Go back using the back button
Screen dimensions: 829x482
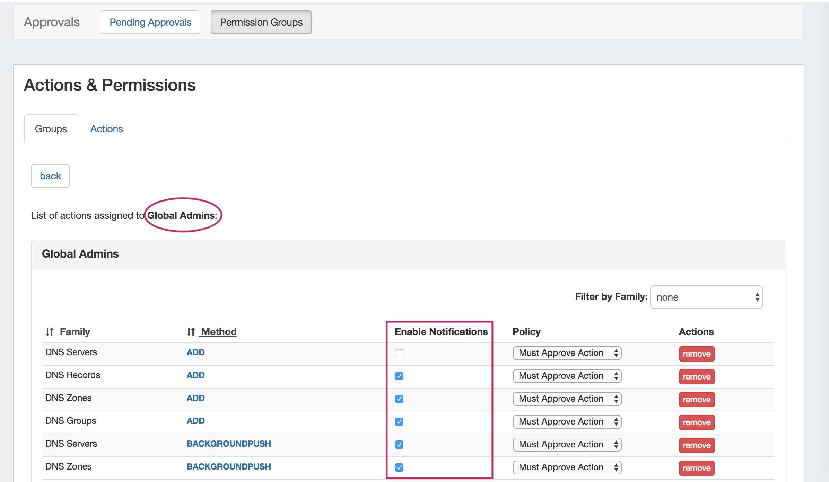pos(50,176)
